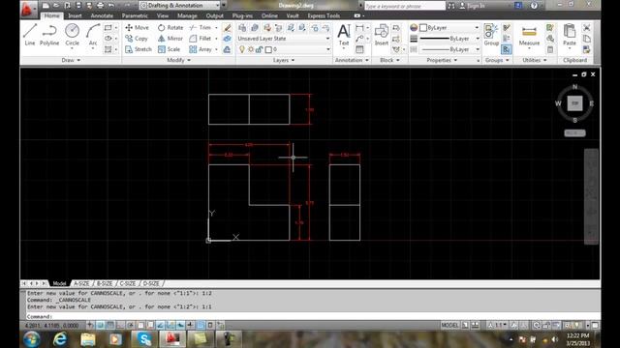620x348 pixels.
Task: Expand the Annotation panel
Action: click(x=352, y=60)
